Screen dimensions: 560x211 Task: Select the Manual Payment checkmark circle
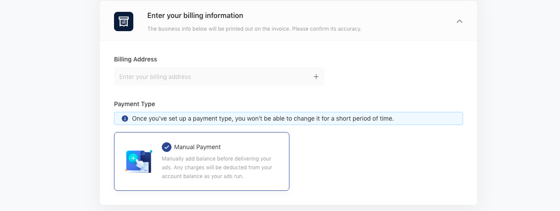(x=167, y=147)
